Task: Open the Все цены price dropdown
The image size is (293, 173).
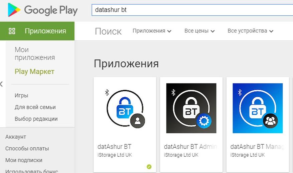Action: [x=199, y=31]
